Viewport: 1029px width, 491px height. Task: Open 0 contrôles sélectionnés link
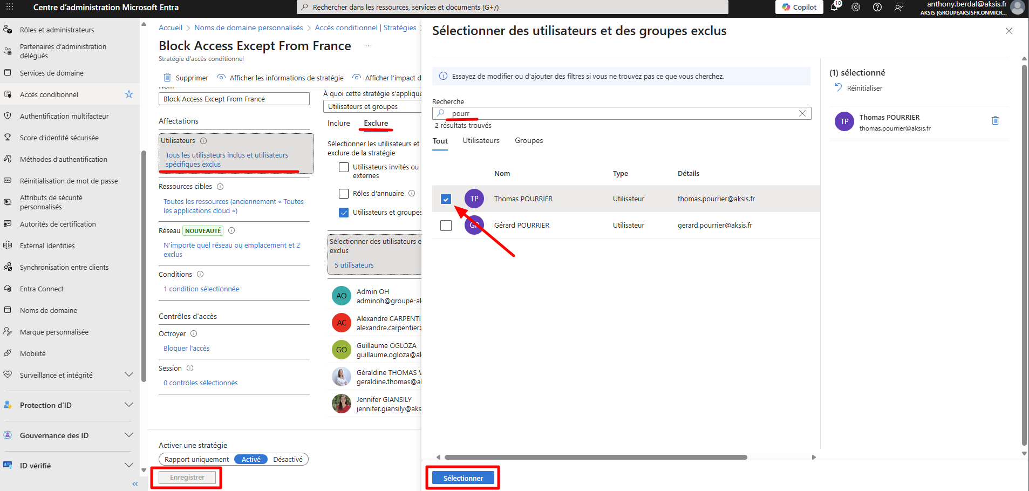coord(201,383)
